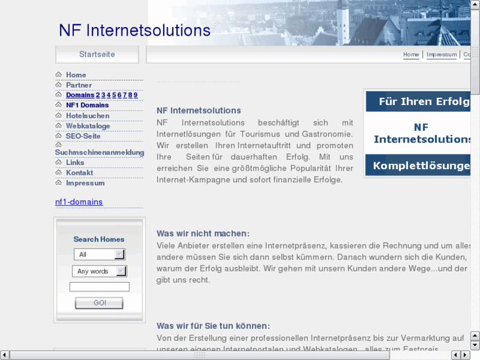The height and width of the screenshot is (360, 480).
Task: Go to the Domains sidebar link
Action: [80, 95]
